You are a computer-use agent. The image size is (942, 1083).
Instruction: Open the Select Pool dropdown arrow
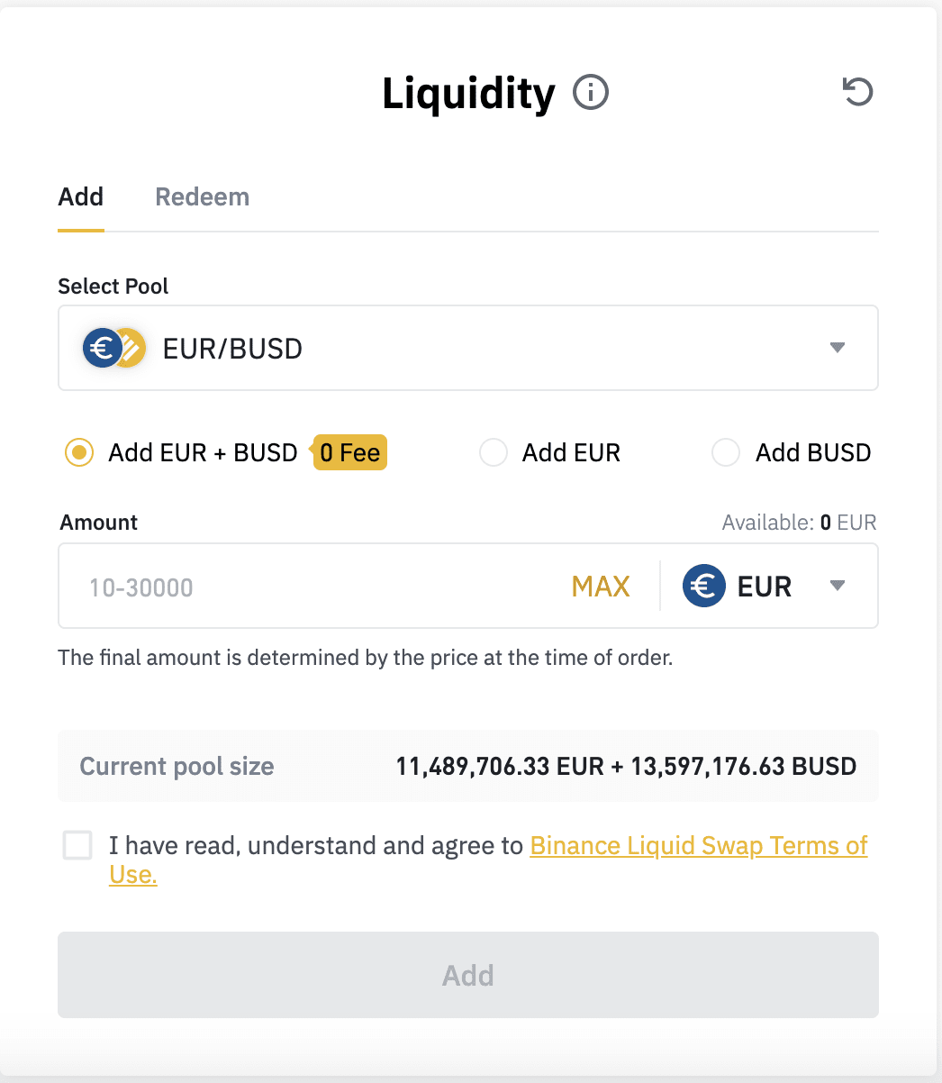click(838, 348)
